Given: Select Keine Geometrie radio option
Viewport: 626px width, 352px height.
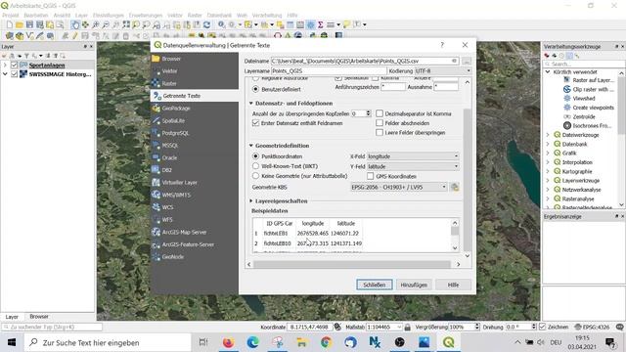Looking at the screenshot, I should (255, 176).
